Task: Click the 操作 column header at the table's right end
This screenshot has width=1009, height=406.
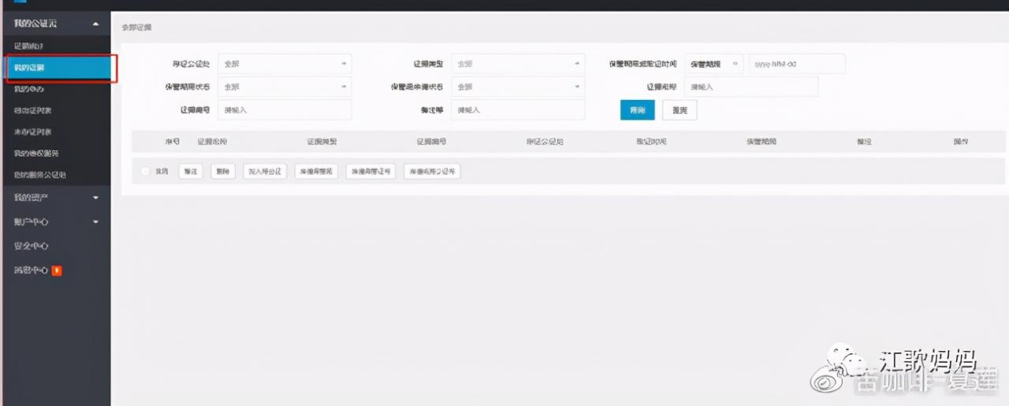Action: (960, 142)
